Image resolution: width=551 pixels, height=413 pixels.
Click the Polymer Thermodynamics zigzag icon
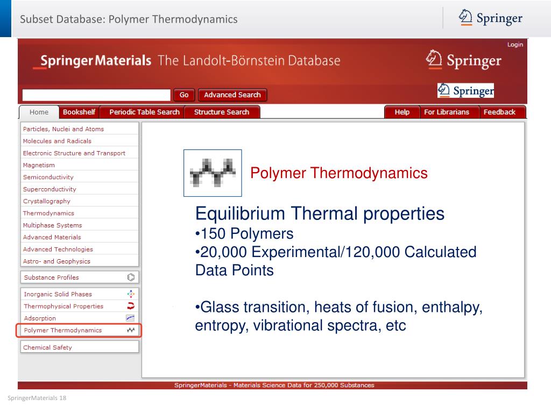(x=131, y=330)
